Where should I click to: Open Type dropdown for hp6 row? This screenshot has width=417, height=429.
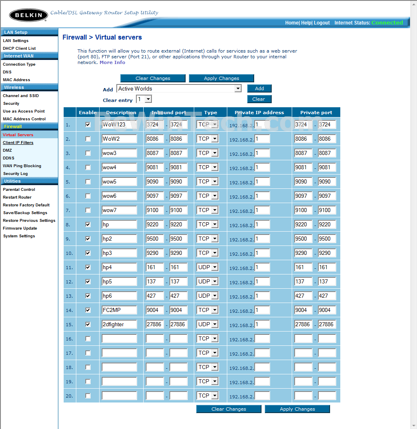point(208,296)
